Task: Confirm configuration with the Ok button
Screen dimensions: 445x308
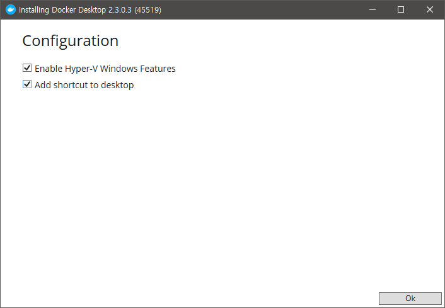Action: pyautogui.click(x=410, y=299)
